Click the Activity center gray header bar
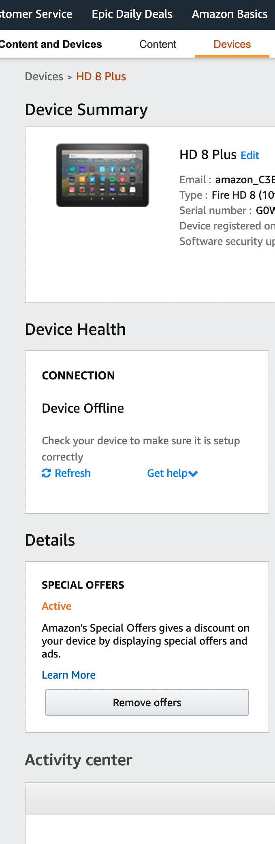Viewport: 275px width, 844px height. tap(150, 799)
